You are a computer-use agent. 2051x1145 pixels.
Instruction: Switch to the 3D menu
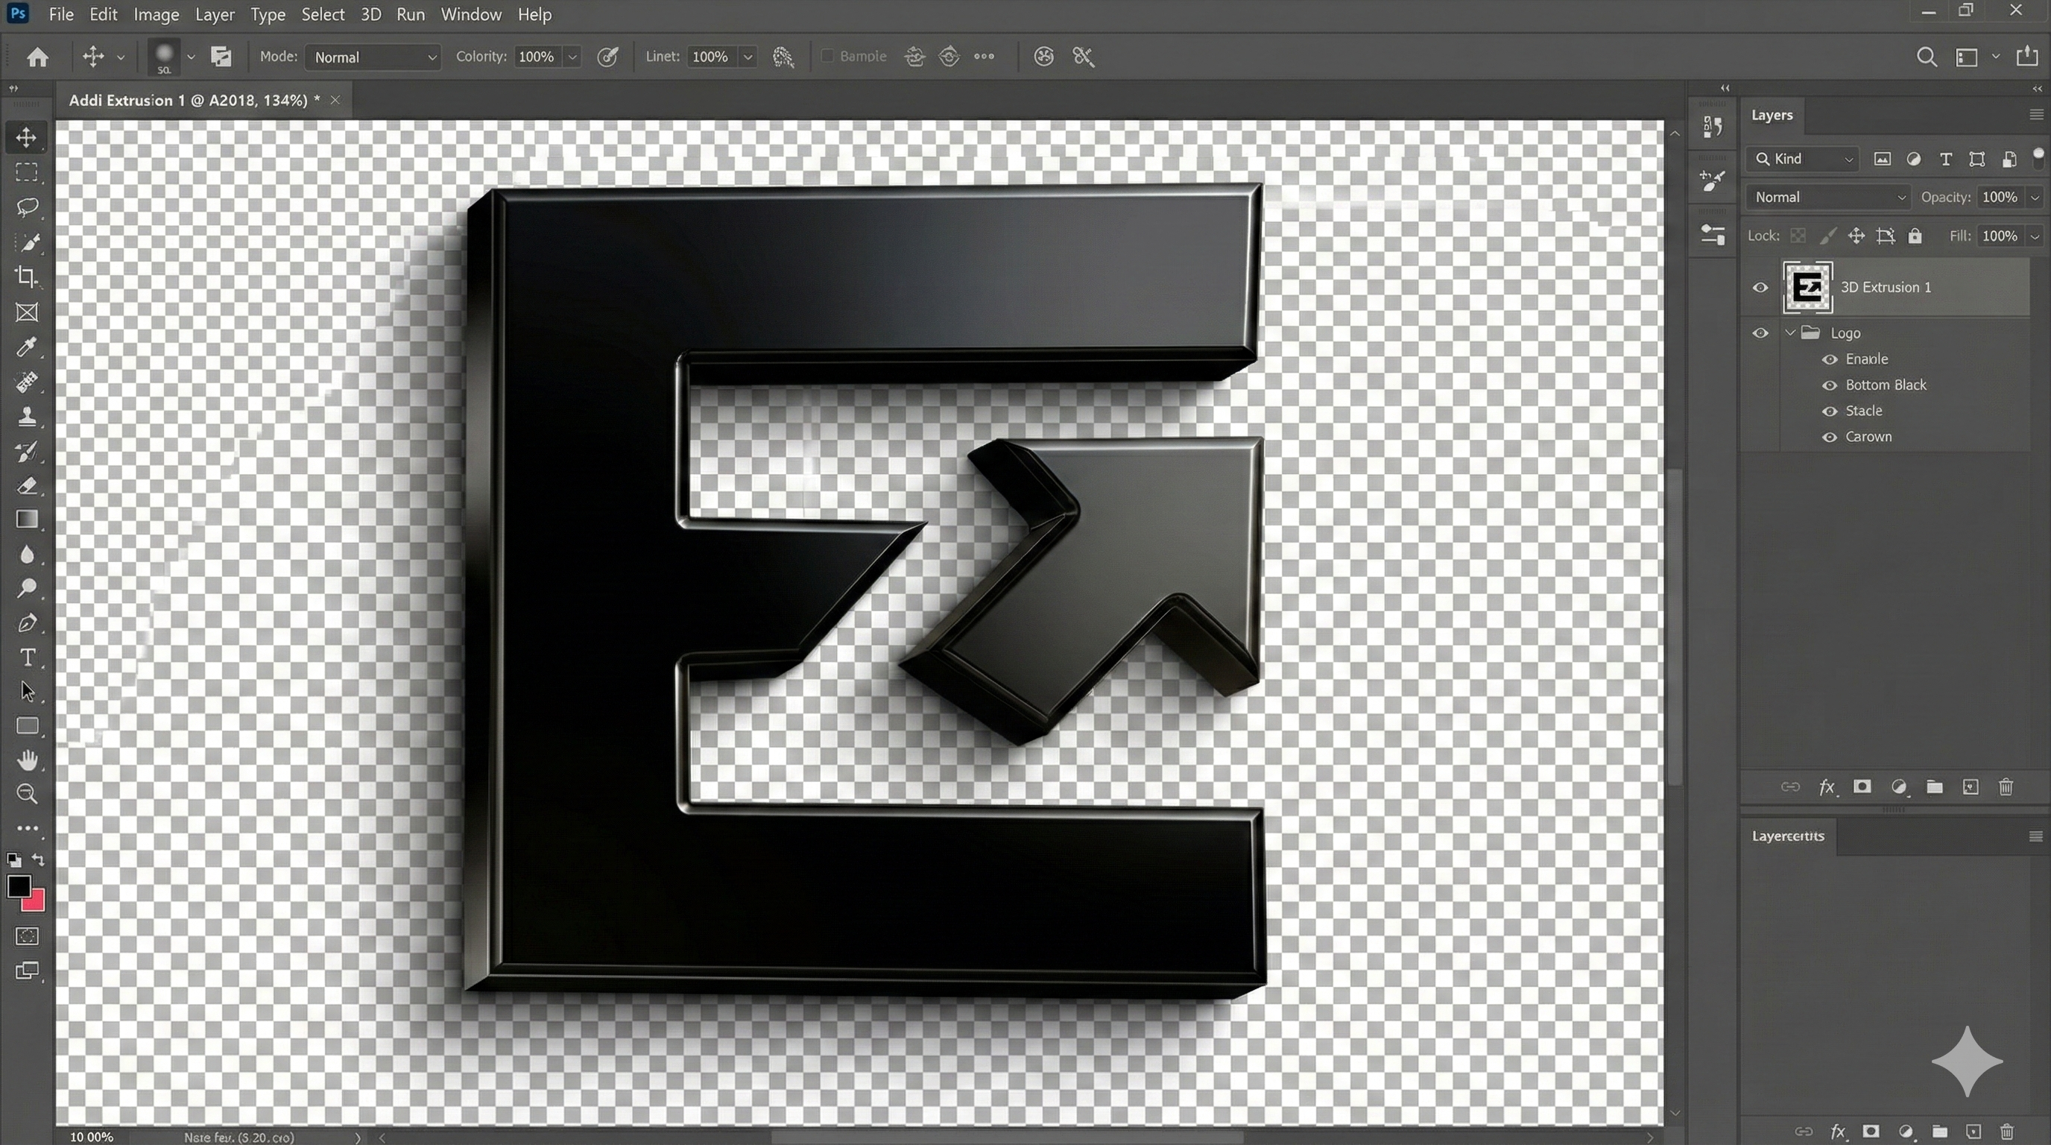370,14
